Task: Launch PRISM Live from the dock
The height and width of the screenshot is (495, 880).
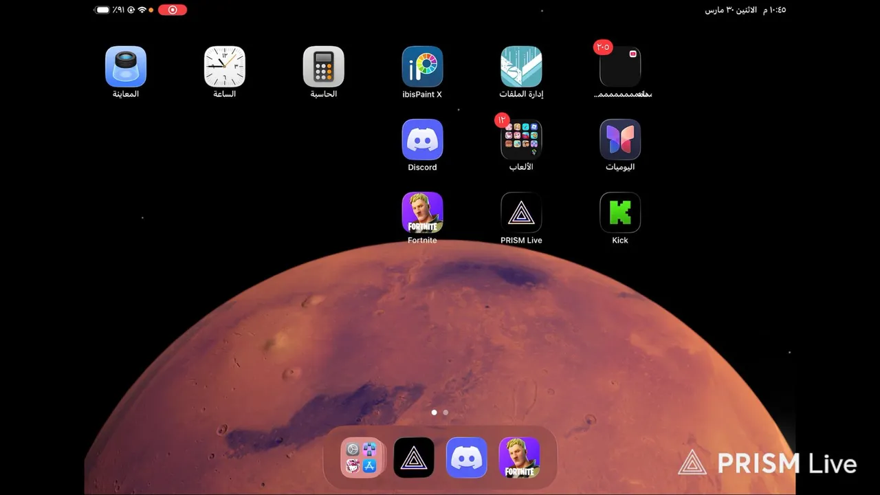Action: point(414,457)
